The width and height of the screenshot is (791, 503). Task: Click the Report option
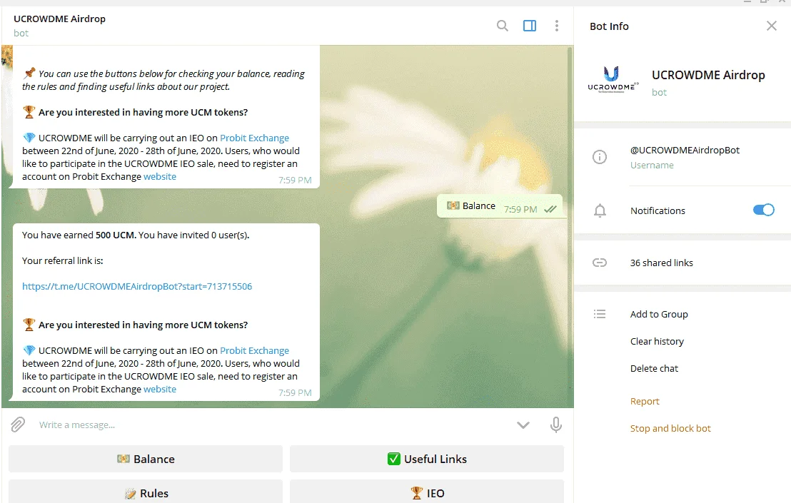tap(645, 401)
